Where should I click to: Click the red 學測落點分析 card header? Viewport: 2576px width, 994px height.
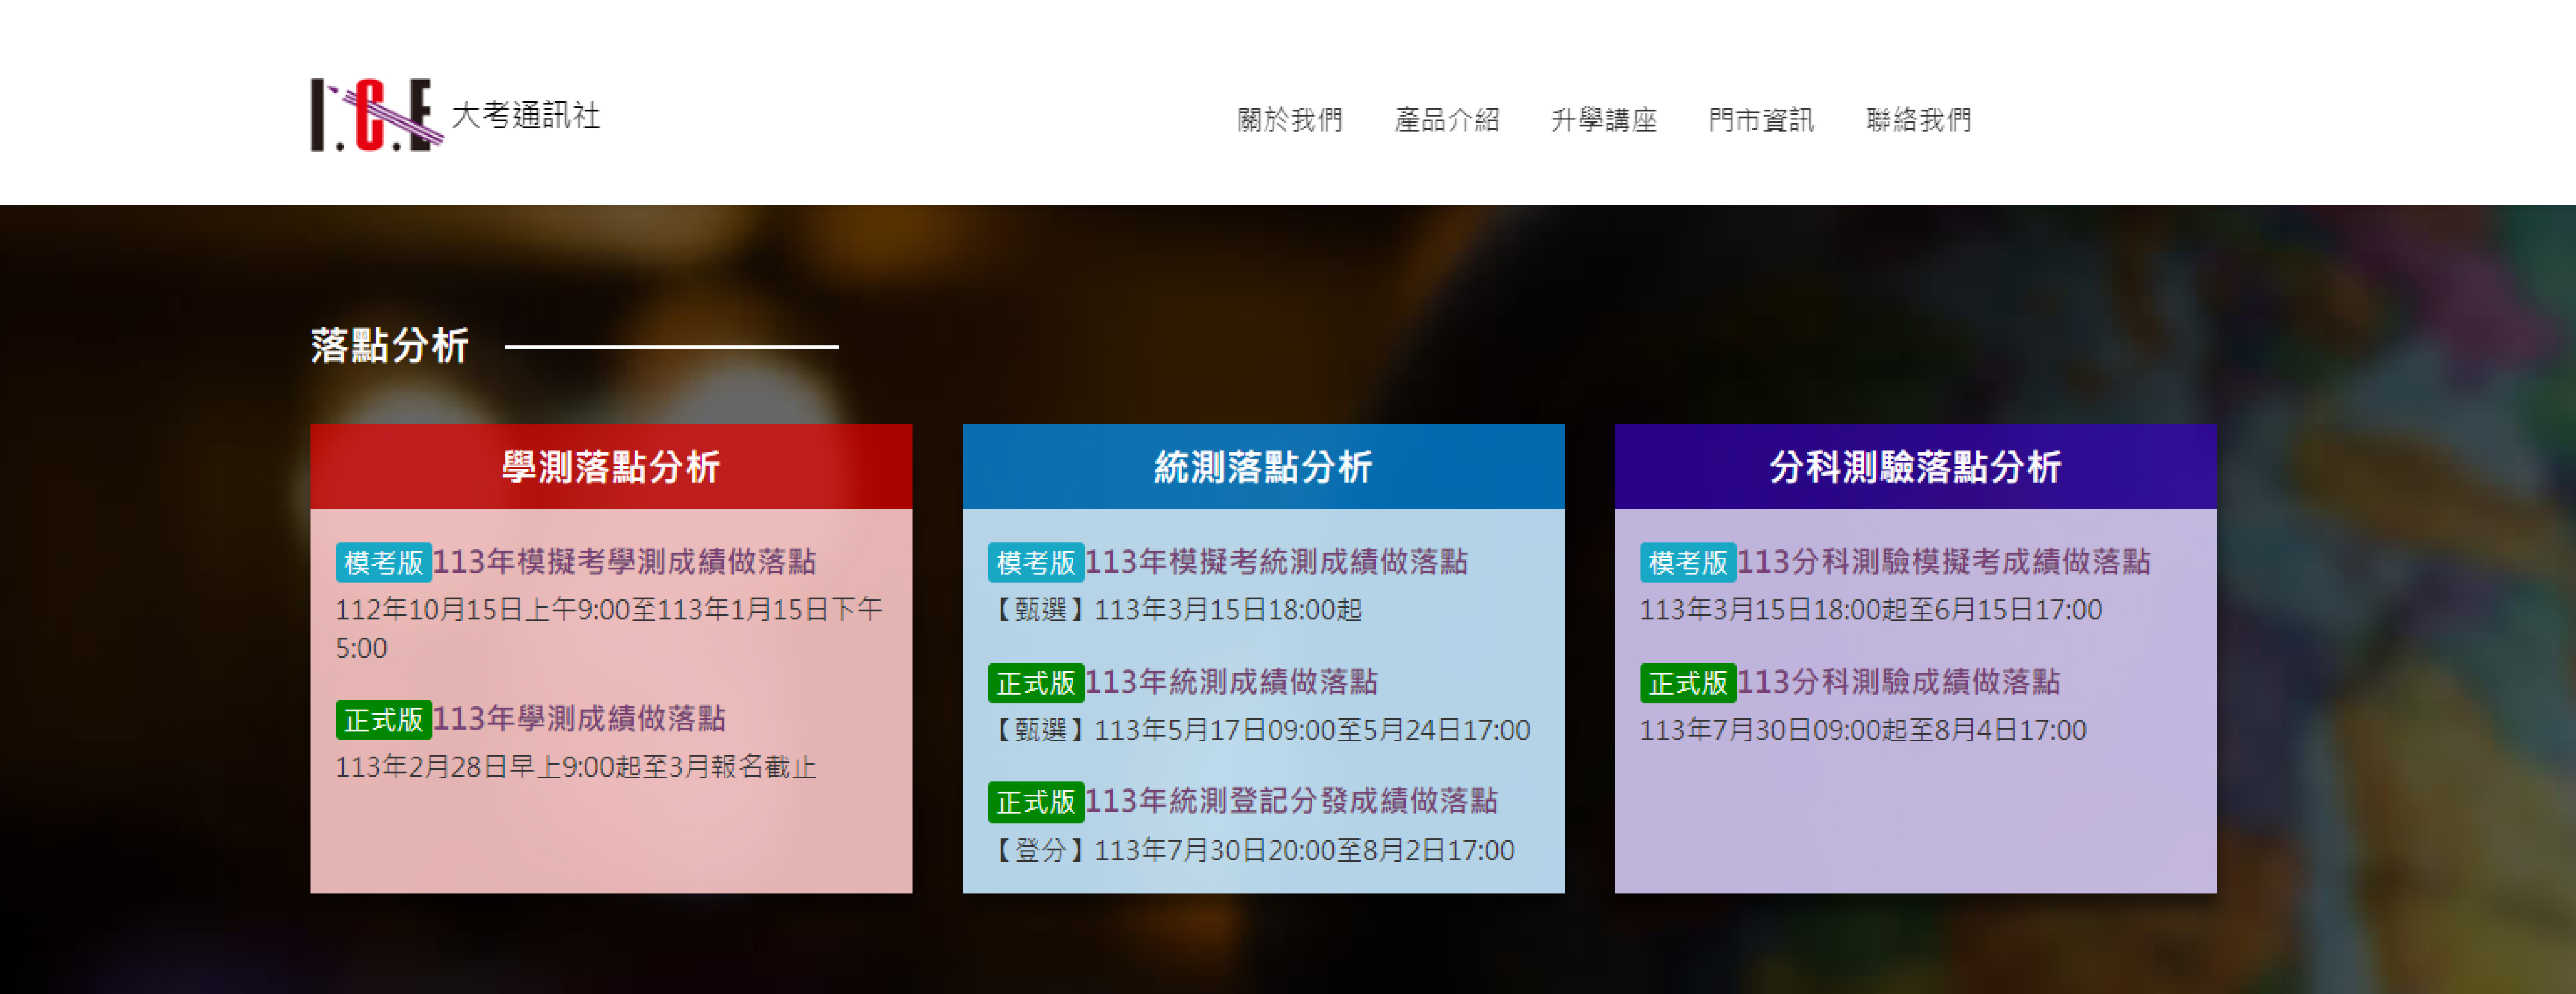[611, 467]
